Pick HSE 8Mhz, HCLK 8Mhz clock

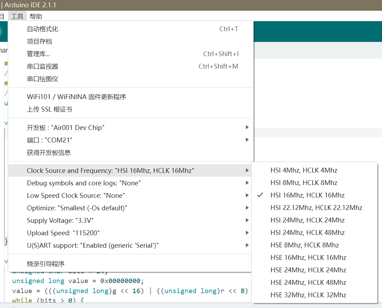pyautogui.click(x=314, y=245)
